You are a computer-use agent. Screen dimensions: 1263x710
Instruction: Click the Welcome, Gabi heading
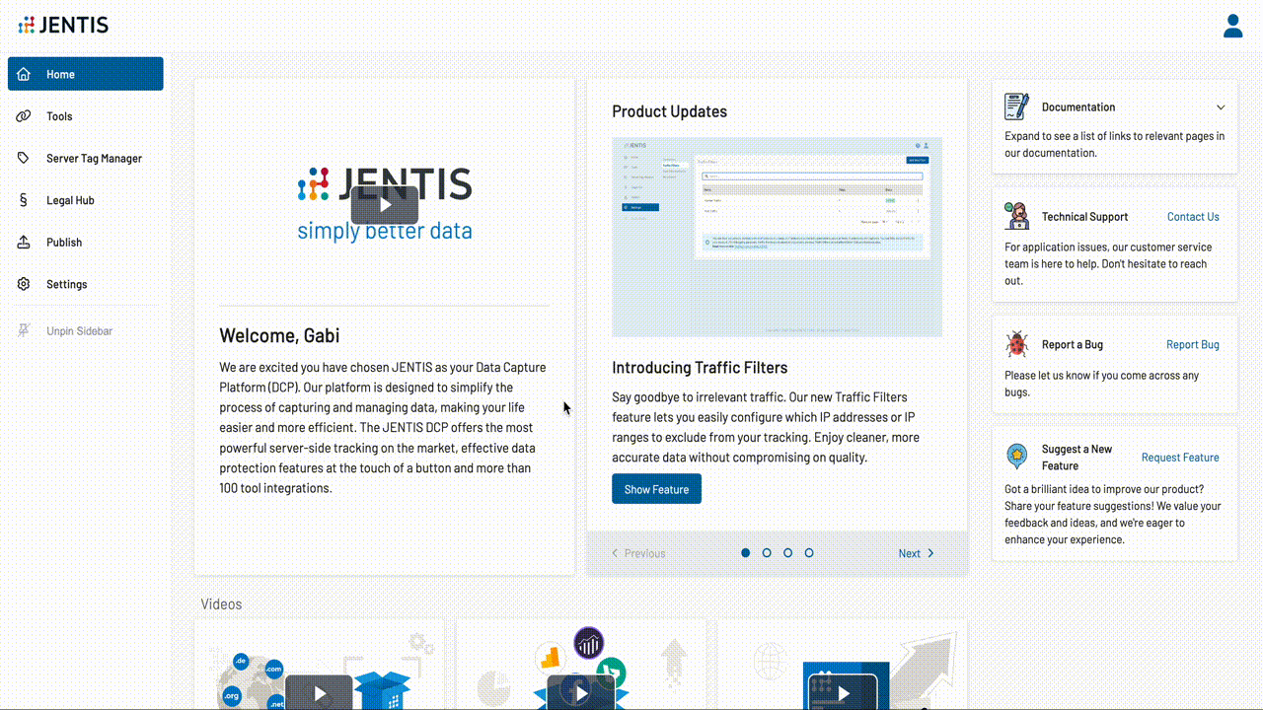(x=279, y=335)
